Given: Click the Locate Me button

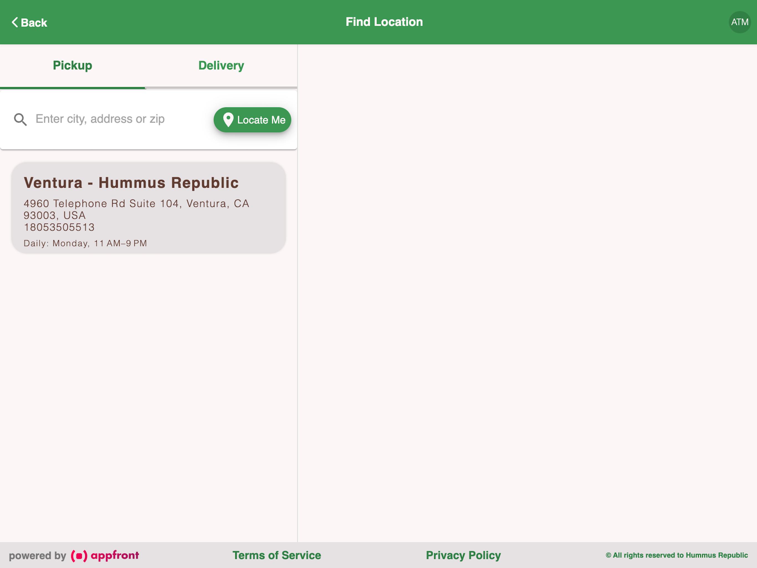Looking at the screenshot, I should [x=252, y=120].
